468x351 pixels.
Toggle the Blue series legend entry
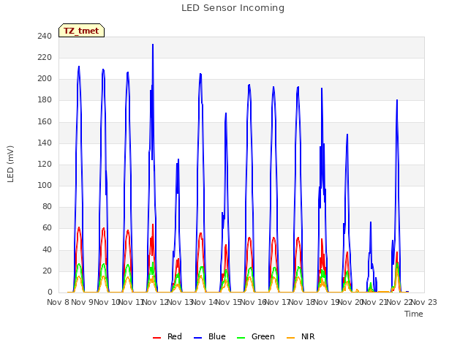tap(210, 336)
